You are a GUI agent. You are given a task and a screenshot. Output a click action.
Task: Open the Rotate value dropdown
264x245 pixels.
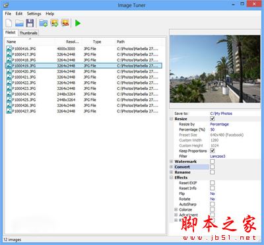213,199
